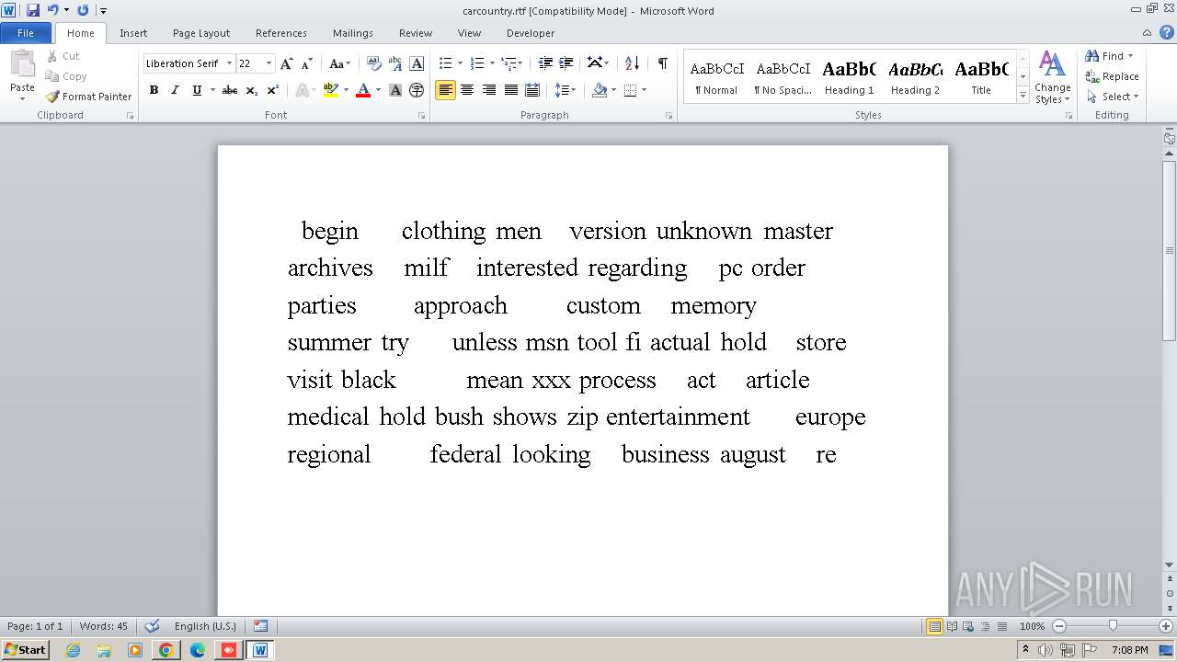1177x662 pixels.
Task: Click the Save icon in the quick access toolbar
Action: click(33, 10)
